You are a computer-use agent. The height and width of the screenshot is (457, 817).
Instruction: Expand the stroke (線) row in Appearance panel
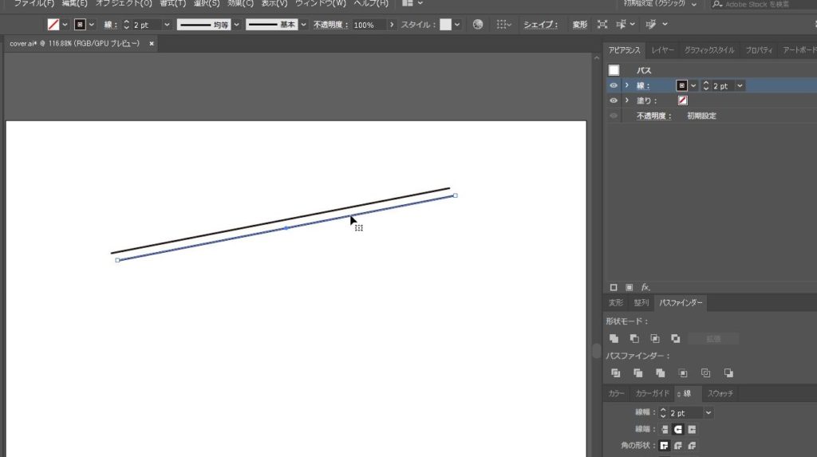(627, 85)
